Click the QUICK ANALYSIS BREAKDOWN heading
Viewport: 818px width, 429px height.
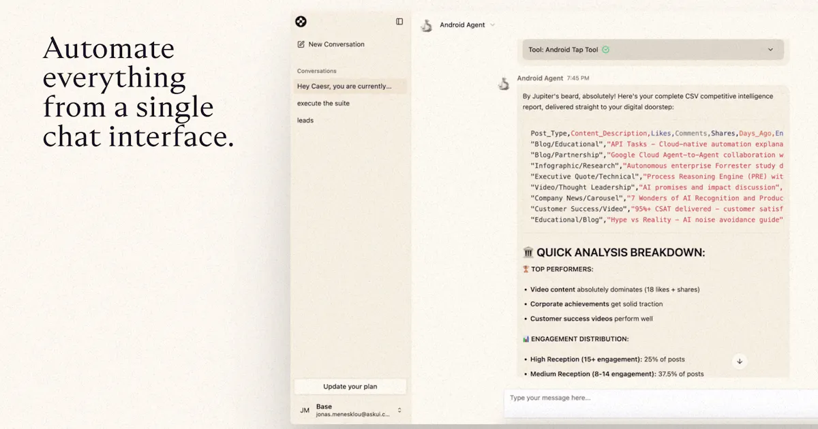[614, 253]
